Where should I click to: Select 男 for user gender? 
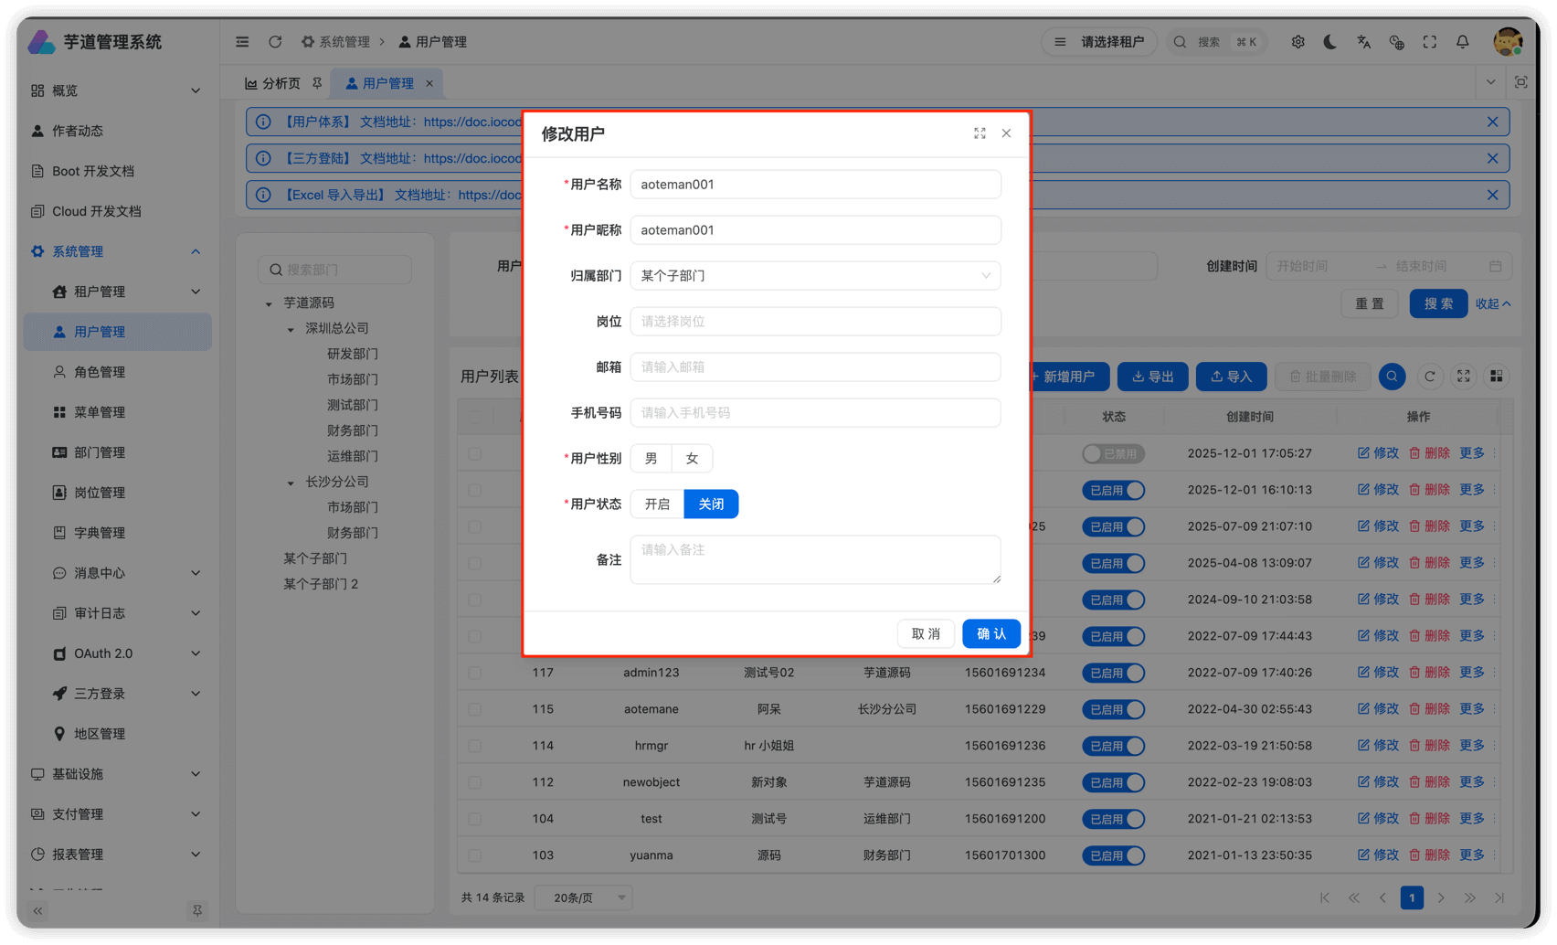click(651, 459)
